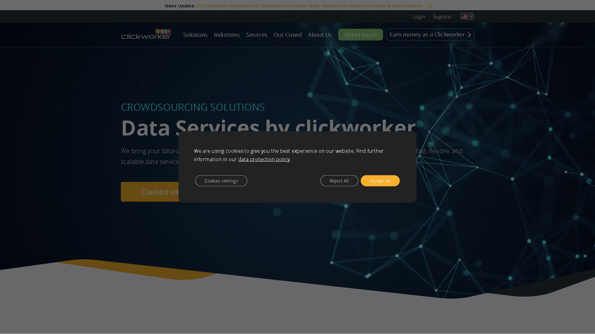
Task: Open the Services menu item
Action: pyautogui.click(x=256, y=35)
